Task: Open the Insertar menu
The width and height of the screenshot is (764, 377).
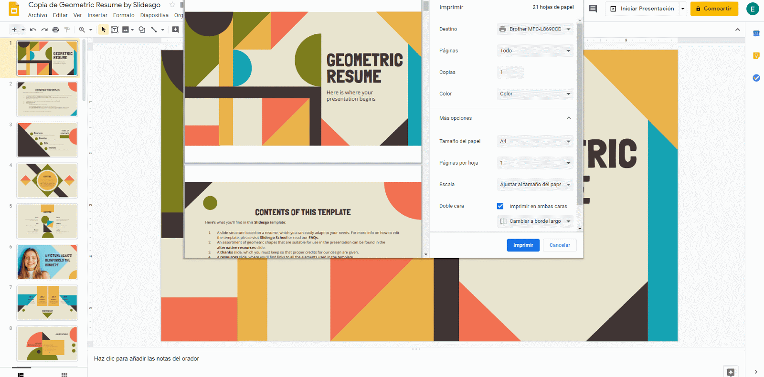Action: tap(97, 15)
